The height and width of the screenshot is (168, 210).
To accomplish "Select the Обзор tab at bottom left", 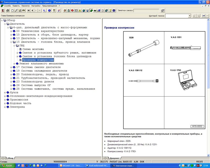I will pos(10,158).
